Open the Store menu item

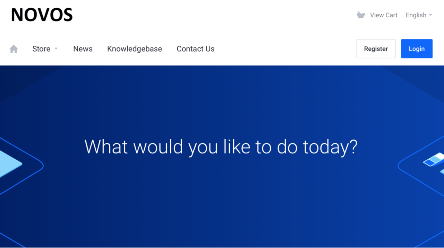[41, 49]
